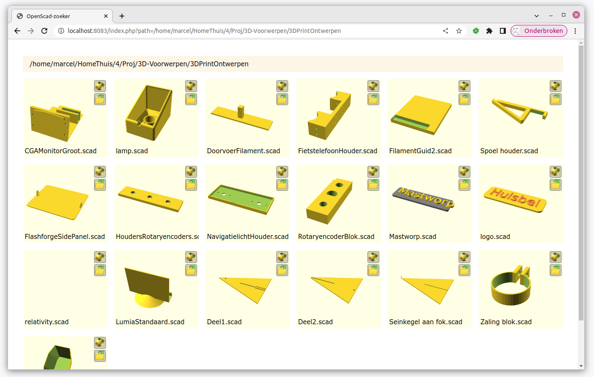This screenshot has width=594, height=377.
Task: Click the directory path header text
Action: (x=139, y=64)
